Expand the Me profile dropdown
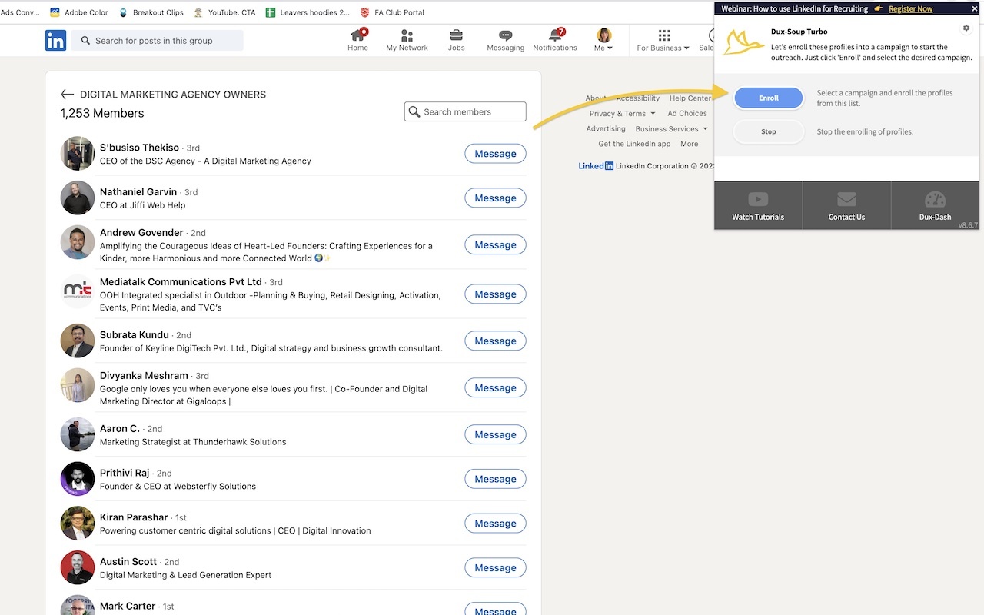984x615 pixels. point(604,40)
